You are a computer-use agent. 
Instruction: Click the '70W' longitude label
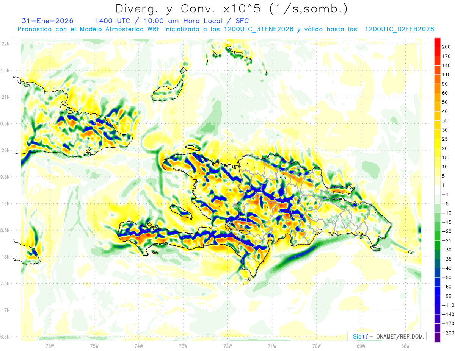(x=317, y=345)
